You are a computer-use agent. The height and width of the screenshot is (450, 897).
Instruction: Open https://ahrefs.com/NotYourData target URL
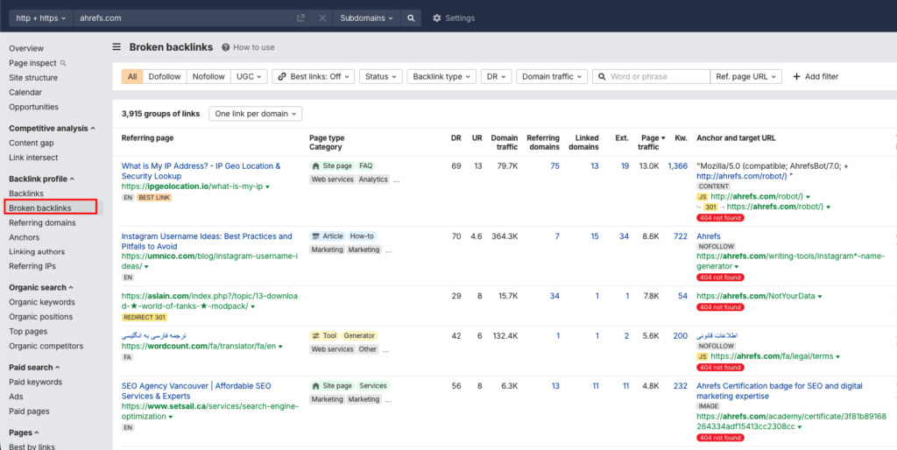756,296
